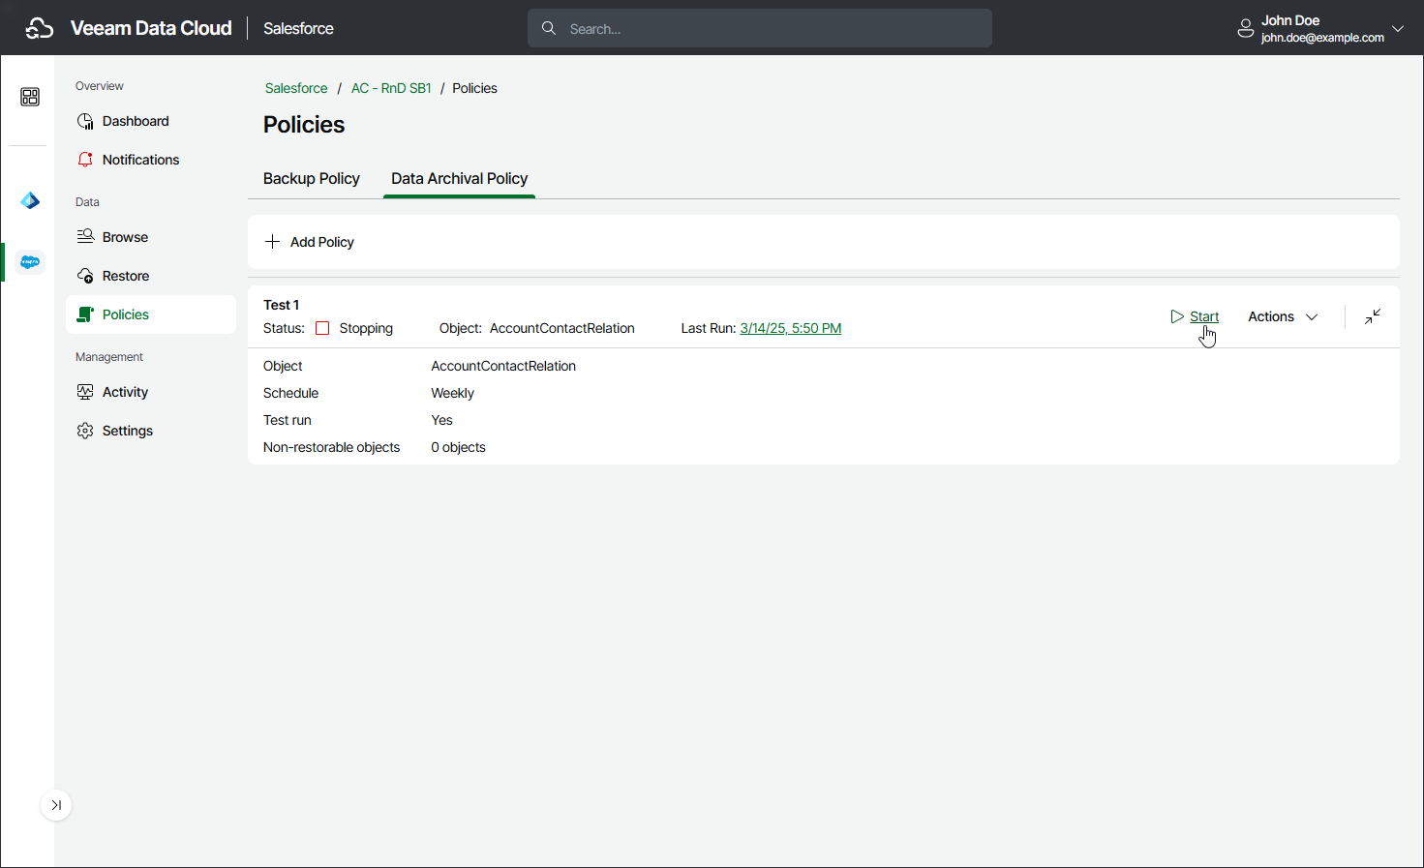Open Settings under Management
Viewport: 1424px width, 868px height.
[x=151, y=431]
